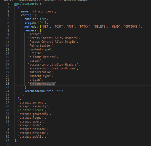
Task: Click the 'strapi::errors' entry
Action: (31, 103)
